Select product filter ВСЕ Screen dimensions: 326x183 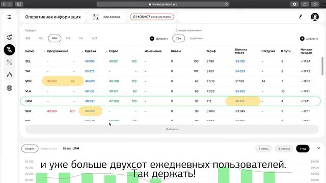[x=28, y=39]
